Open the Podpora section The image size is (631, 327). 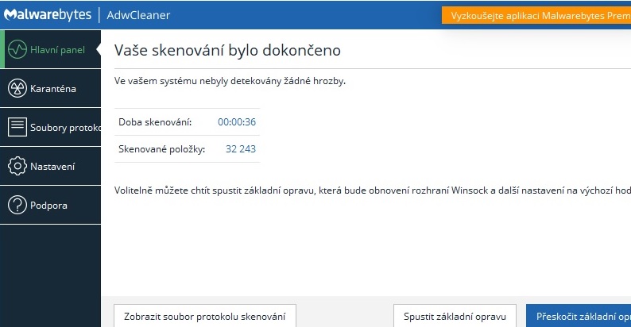pyautogui.click(x=50, y=206)
